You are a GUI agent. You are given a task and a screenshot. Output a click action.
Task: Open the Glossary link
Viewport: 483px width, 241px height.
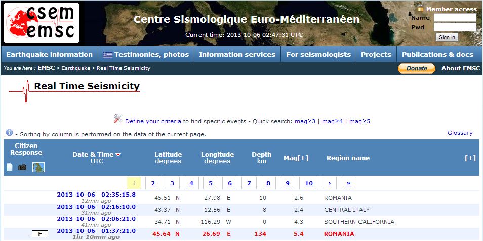(460, 133)
